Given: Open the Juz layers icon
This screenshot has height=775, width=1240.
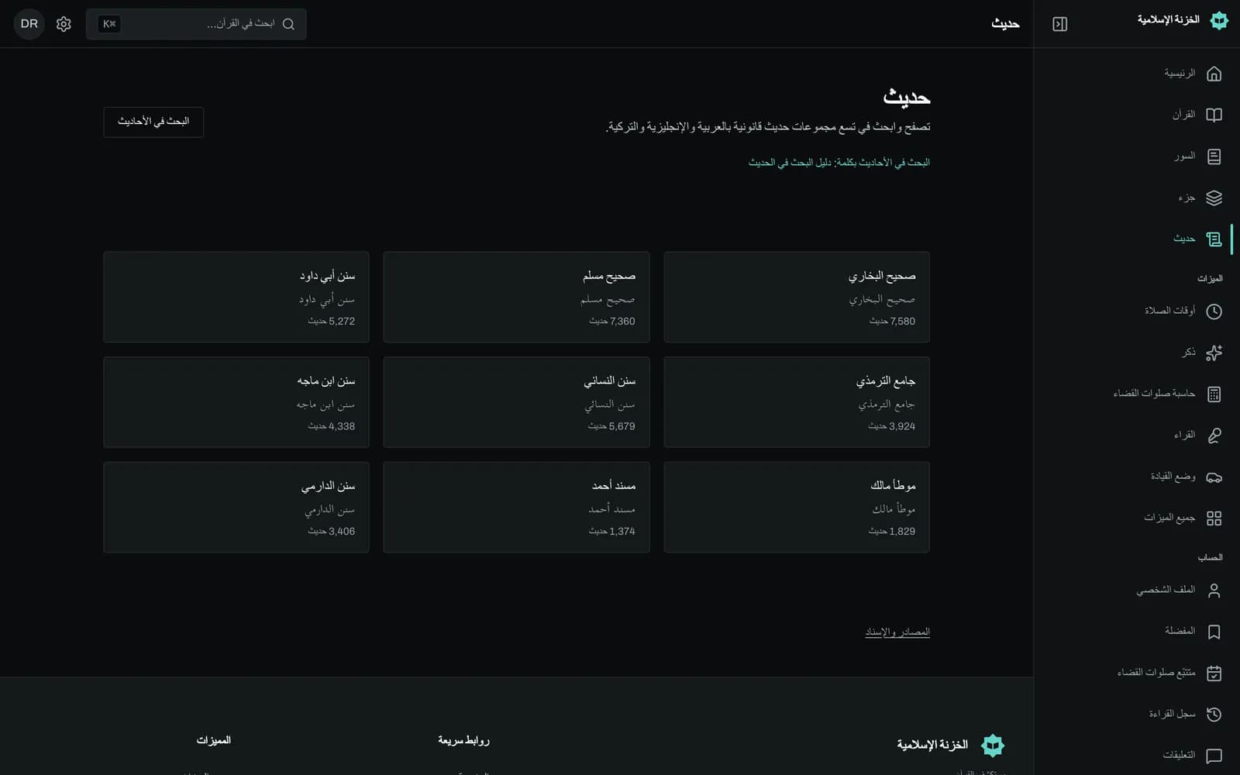Looking at the screenshot, I should click(1214, 198).
